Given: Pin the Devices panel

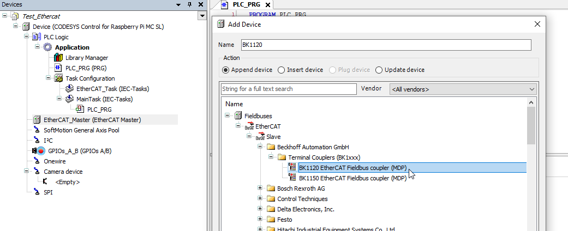Looking at the screenshot, I should pyautogui.click(x=189, y=4).
